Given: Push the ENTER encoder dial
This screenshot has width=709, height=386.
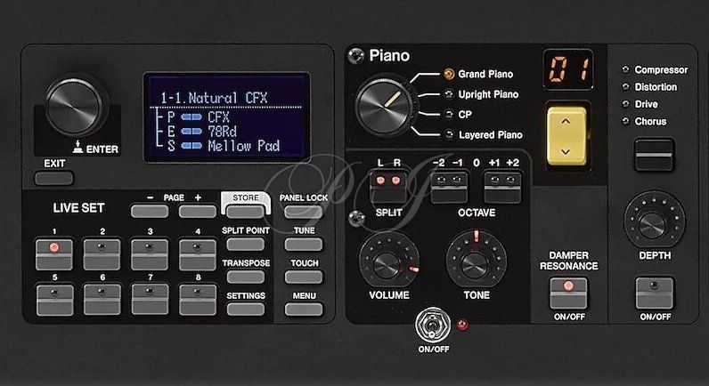Looking at the screenshot, I should coord(74,107).
